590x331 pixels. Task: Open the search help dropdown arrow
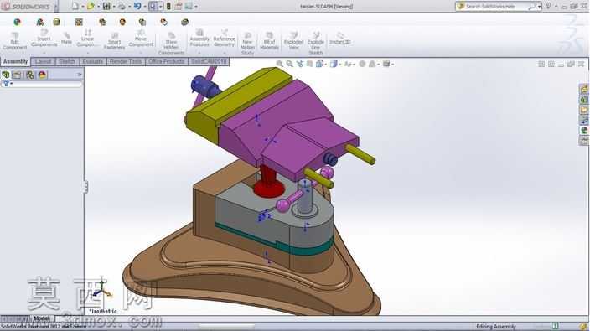coord(539,7)
